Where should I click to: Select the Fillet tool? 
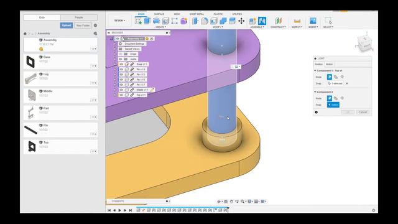coord(205,21)
